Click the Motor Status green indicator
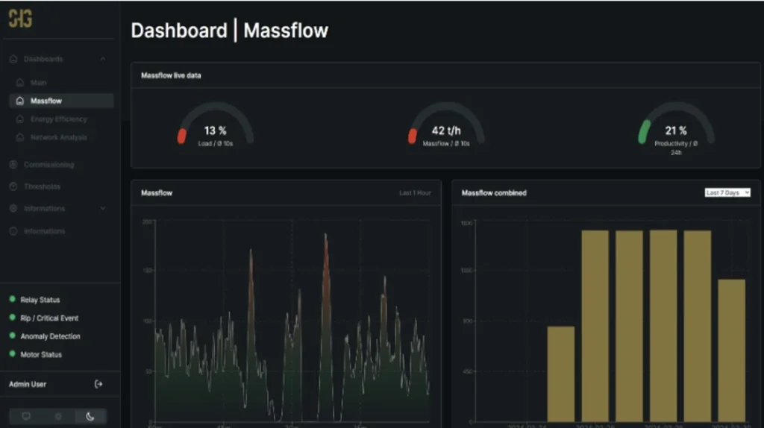Image resolution: width=764 pixels, height=428 pixels. point(12,354)
